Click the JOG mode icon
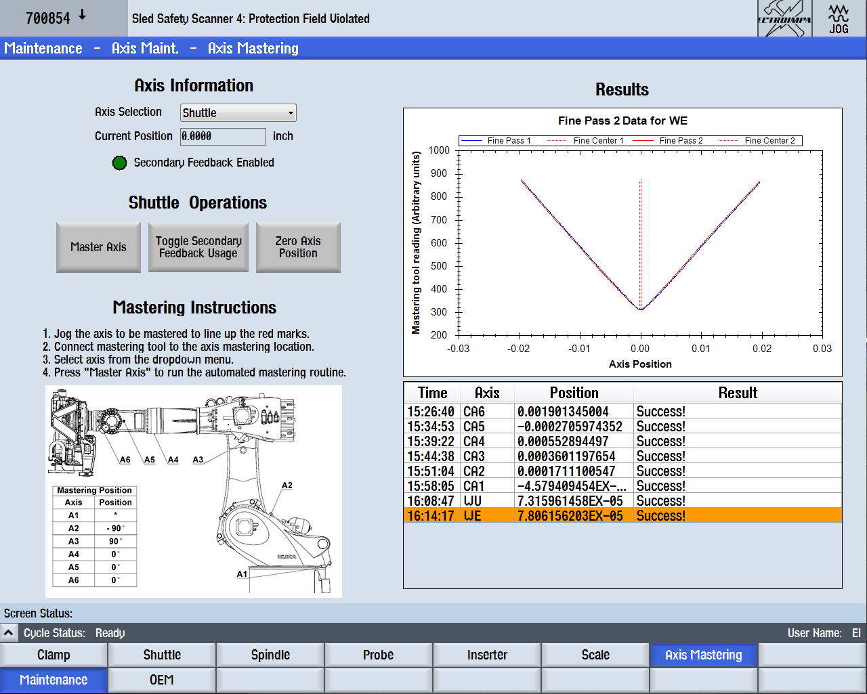 pyautogui.click(x=839, y=18)
